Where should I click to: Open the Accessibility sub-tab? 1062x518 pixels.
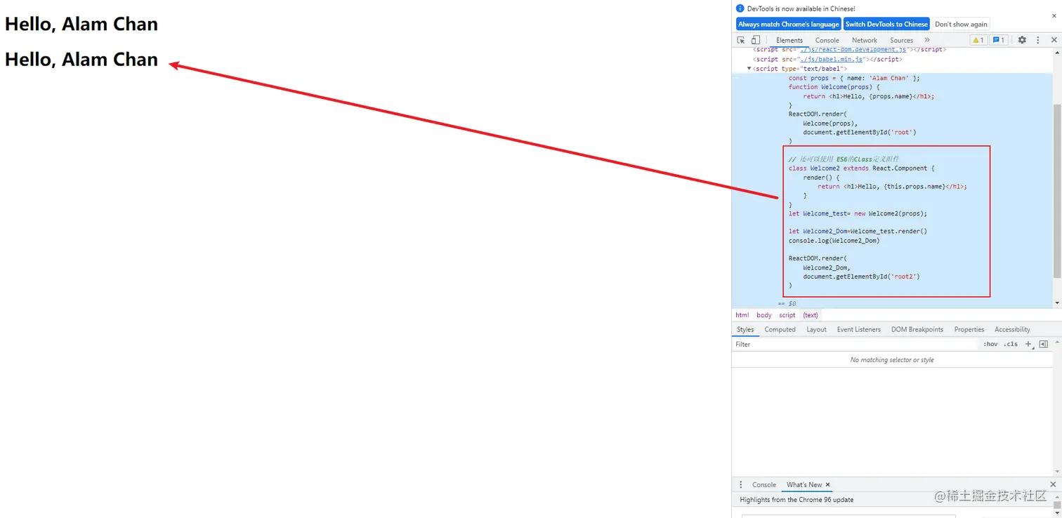[x=1012, y=329]
